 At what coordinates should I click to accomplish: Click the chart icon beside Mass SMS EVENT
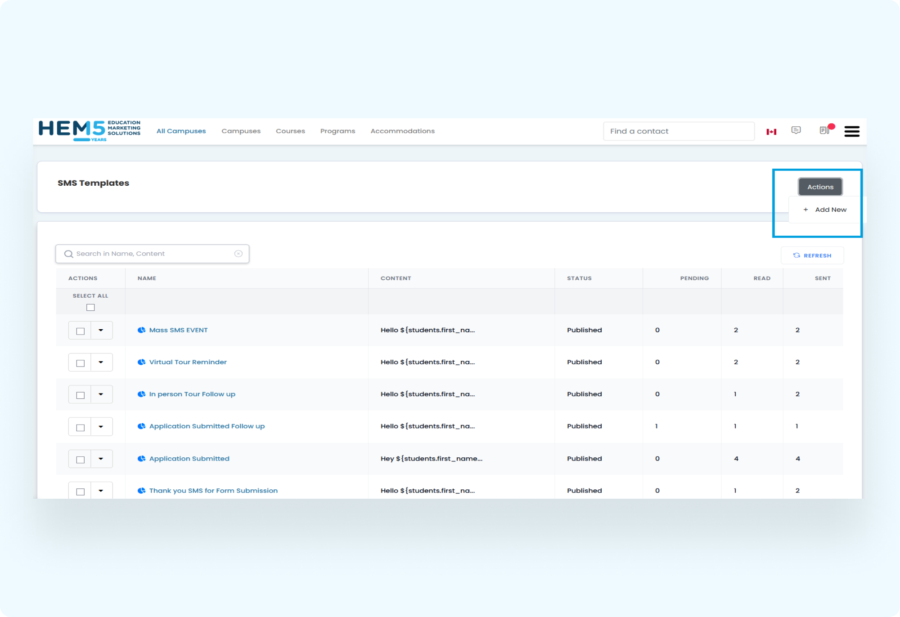point(141,330)
